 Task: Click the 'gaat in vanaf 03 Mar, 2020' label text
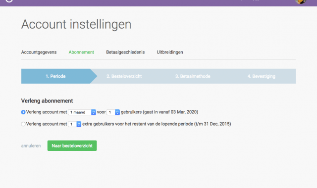click(170, 112)
